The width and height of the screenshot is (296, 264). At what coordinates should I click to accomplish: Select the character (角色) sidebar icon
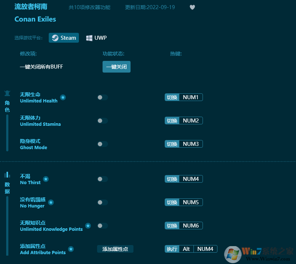(x=7, y=93)
